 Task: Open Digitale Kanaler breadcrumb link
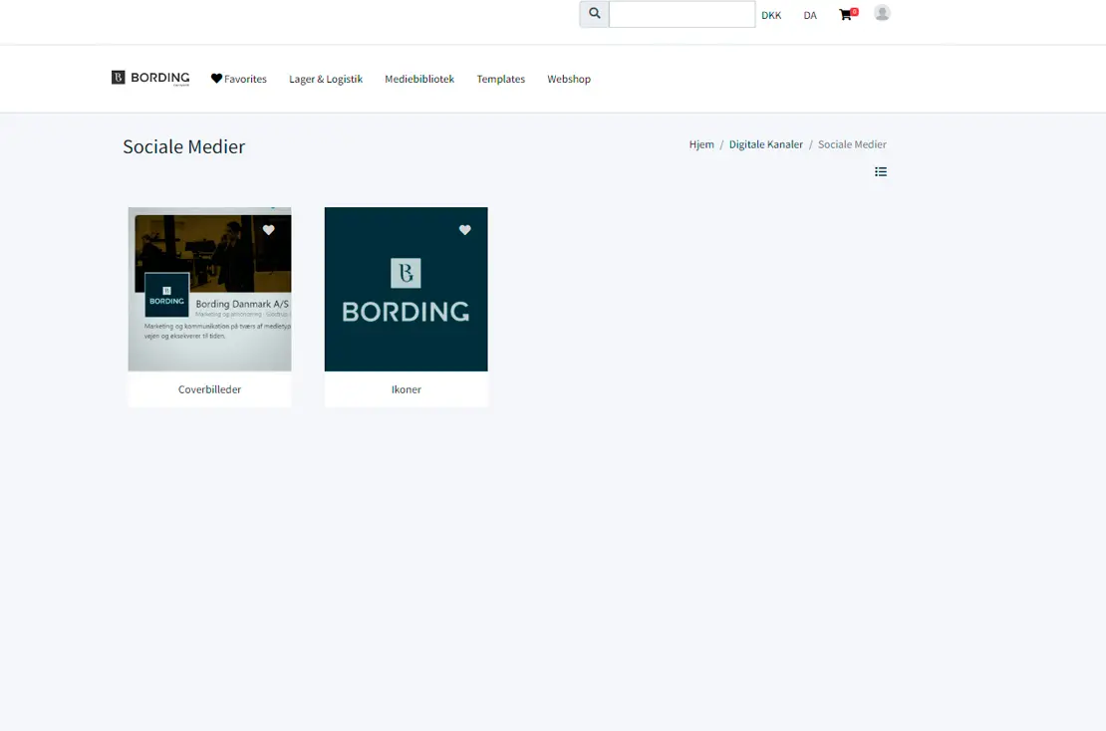[765, 143]
